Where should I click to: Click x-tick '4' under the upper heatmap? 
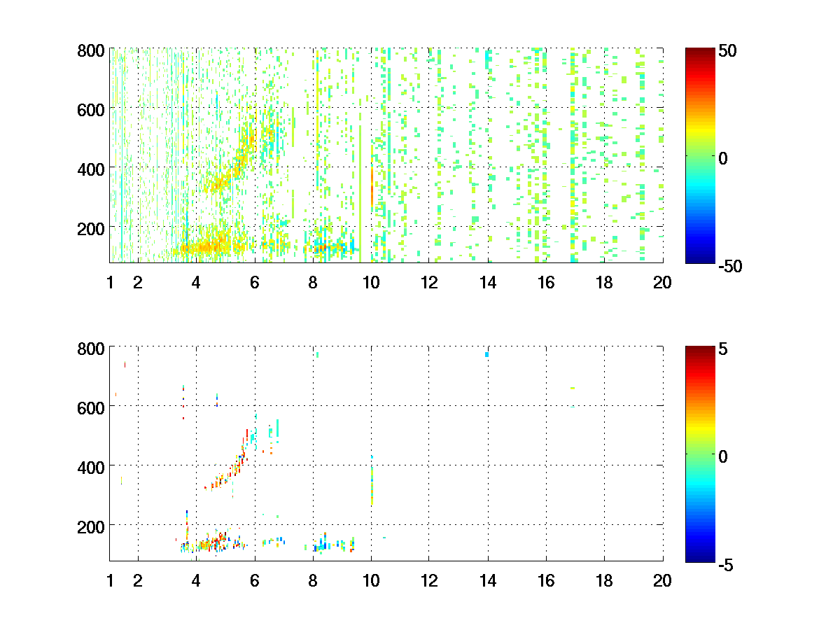[x=196, y=283]
